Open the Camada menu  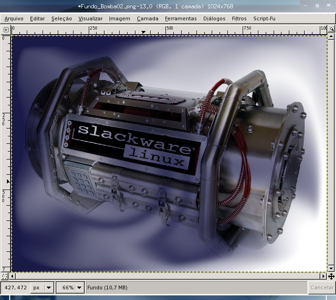pos(147,18)
